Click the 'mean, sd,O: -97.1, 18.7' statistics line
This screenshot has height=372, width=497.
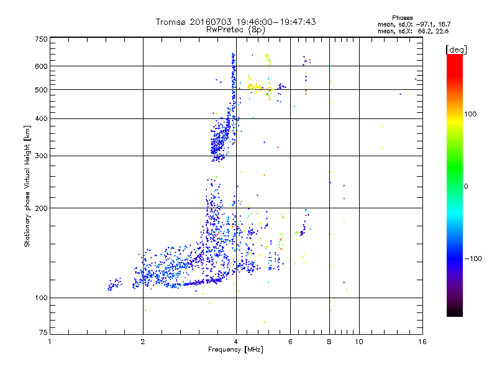pyautogui.click(x=414, y=24)
